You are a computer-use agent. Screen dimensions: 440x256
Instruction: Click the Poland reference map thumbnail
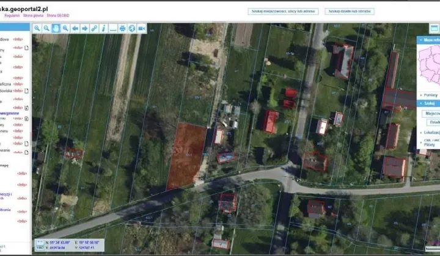[x=429, y=66]
